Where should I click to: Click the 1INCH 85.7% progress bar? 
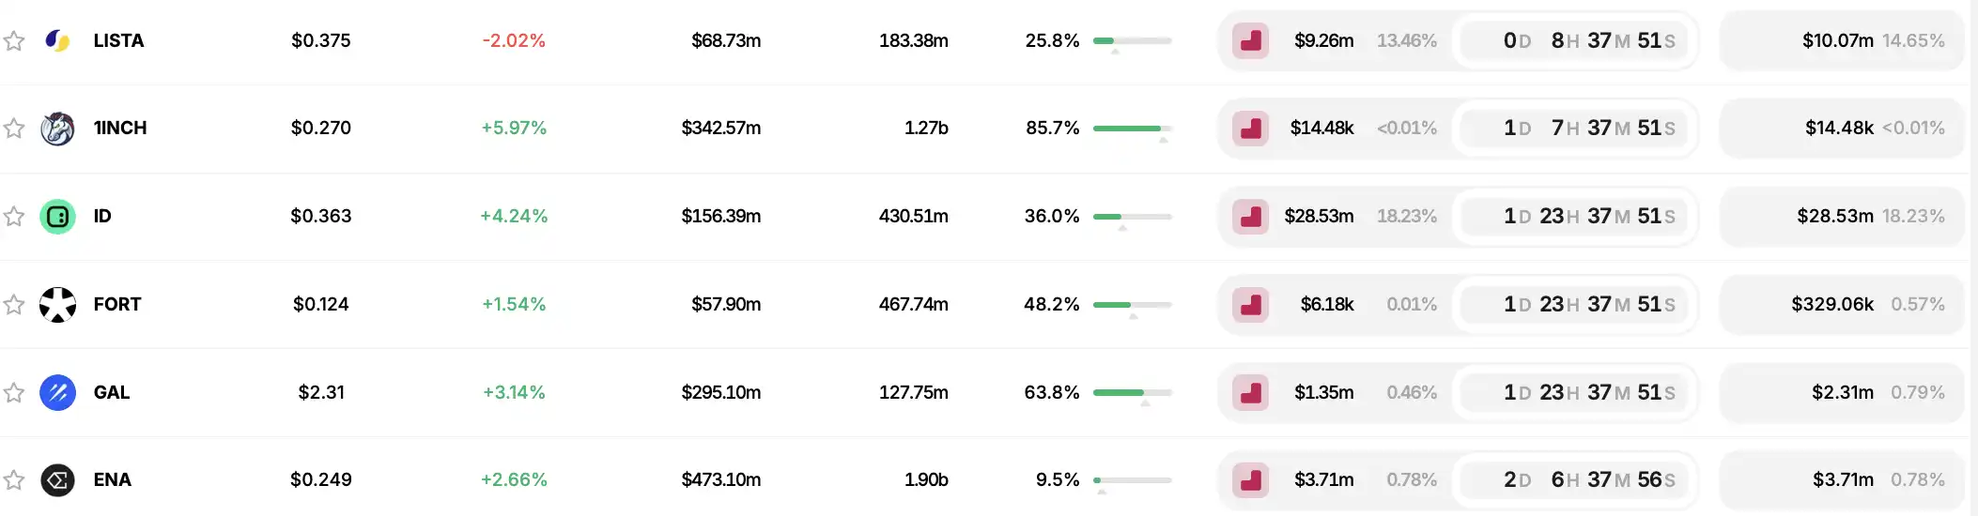click(1132, 129)
